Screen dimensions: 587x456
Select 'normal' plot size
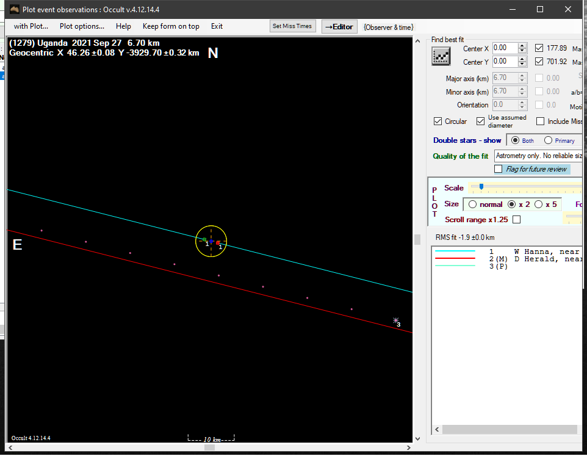(x=472, y=204)
